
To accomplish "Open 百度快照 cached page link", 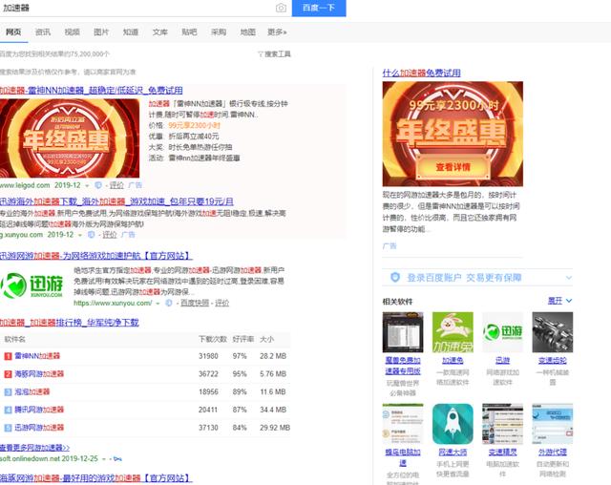I will click(x=195, y=303).
